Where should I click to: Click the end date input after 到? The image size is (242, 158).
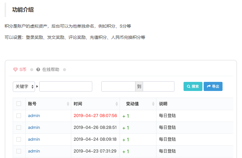[x=159, y=86]
